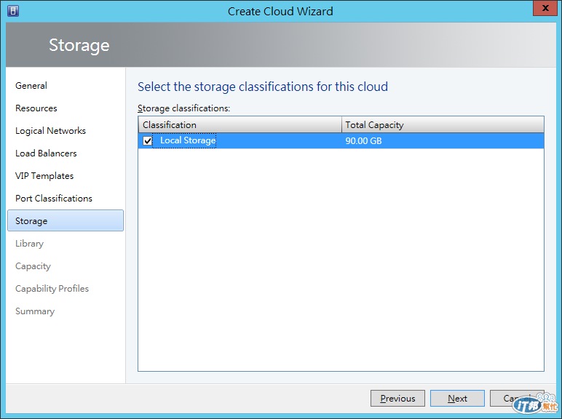
Task: Navigate to Port Classifications step
Action: click(54, 199)
